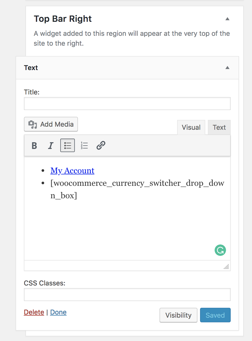The image size is (252, 341).
Task: Click the blue Saved button
Action: tap(215, 315)
